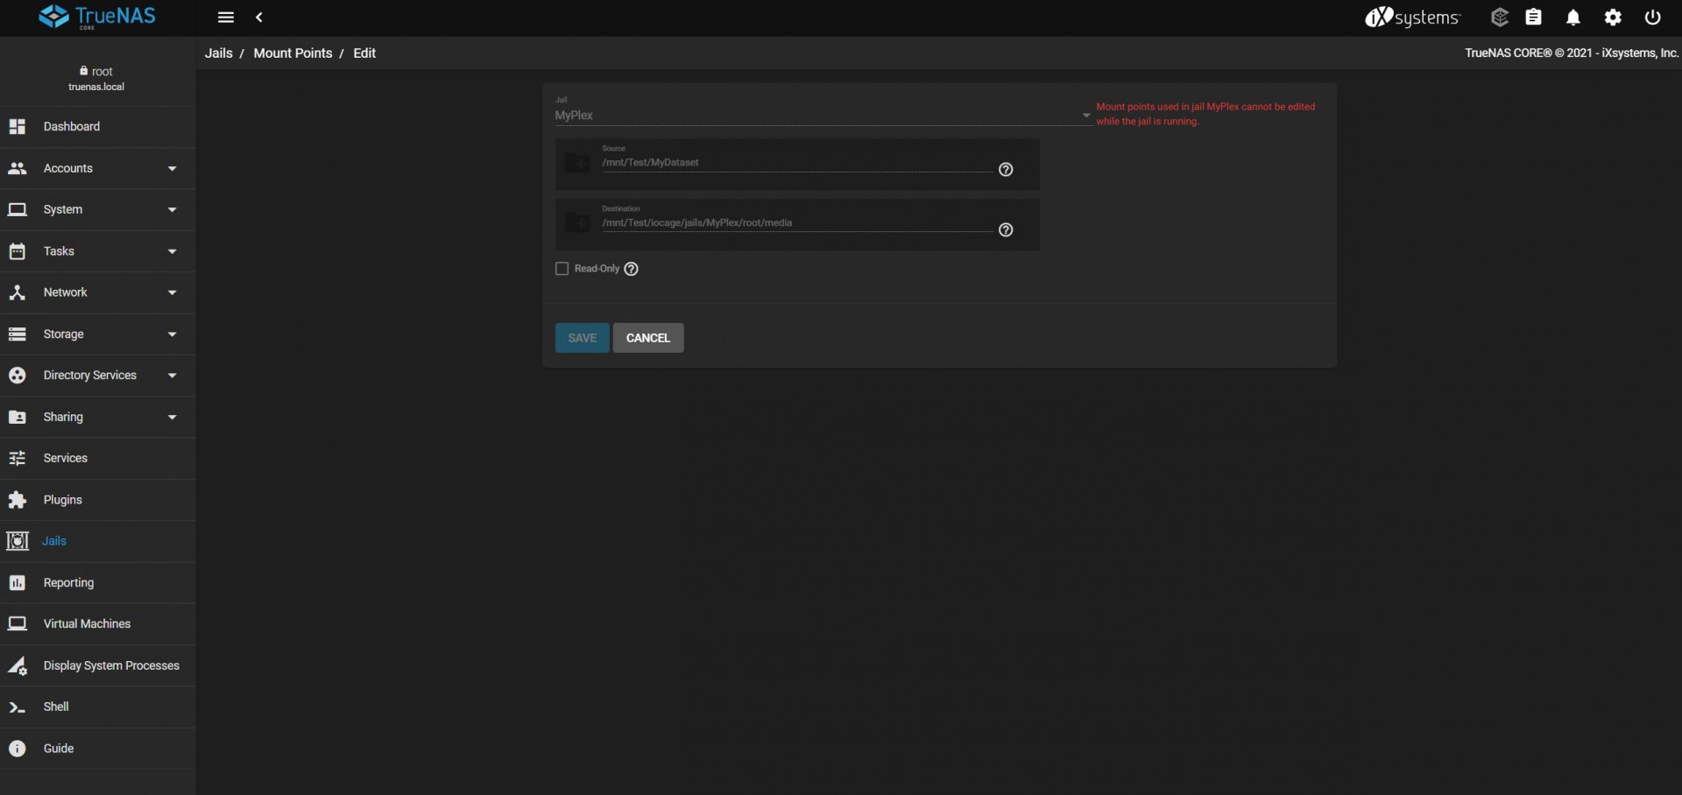This screenshot has height=795, width=1682.
Task: Open the Source folder browser icon
Action: (x=577, y=163)
